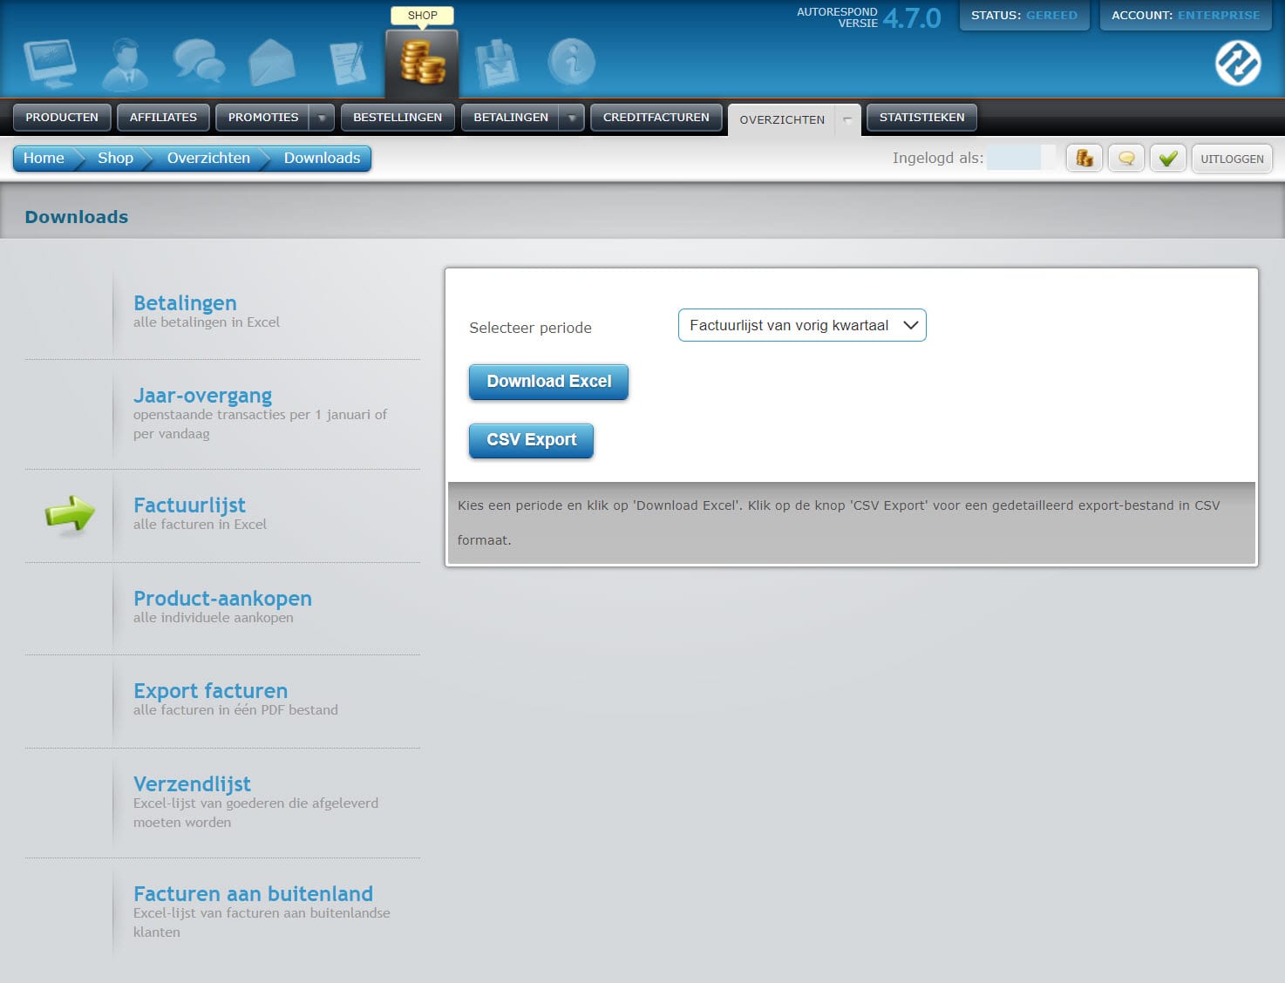The height and width of the screenshot is (983, 1285).
Task: Click the 'Selecteer periode' label
Action: coord(530,328)
